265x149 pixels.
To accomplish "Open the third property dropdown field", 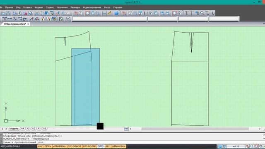I will click(193, 19).
